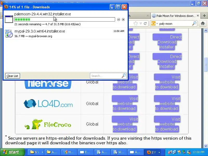The width and height of the screenshot is (208, 156).
Task: Click LO4D second Visit website to download
Action: click(x=167, y=103)
